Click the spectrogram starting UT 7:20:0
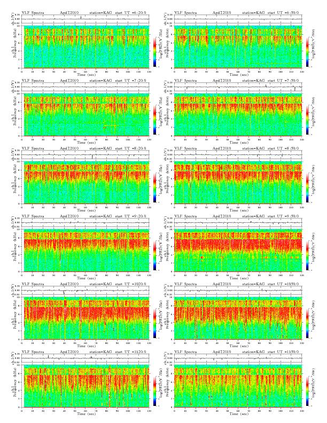The height and width of the screenshot is (423, 327). [x=85, y=115]
